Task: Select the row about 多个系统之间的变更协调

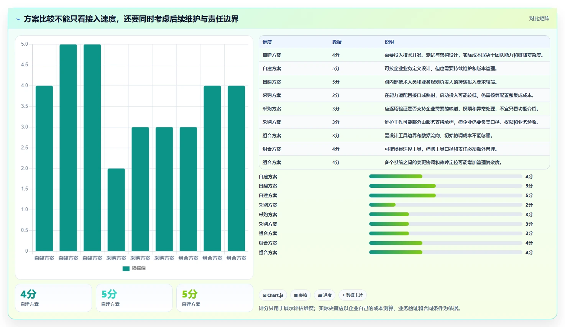Action: tap(404, 162)
